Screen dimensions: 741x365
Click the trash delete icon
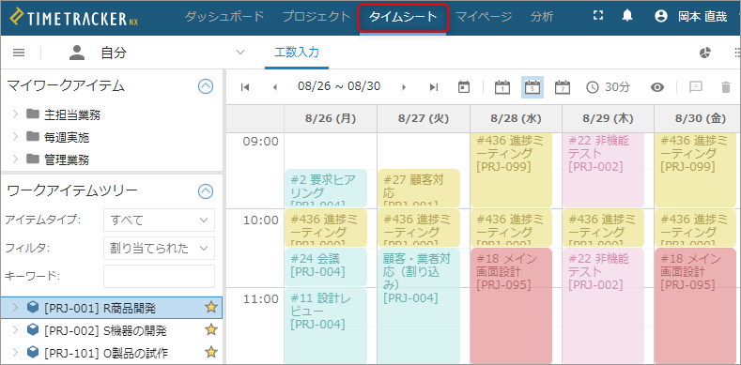click(x=725, y=87)
